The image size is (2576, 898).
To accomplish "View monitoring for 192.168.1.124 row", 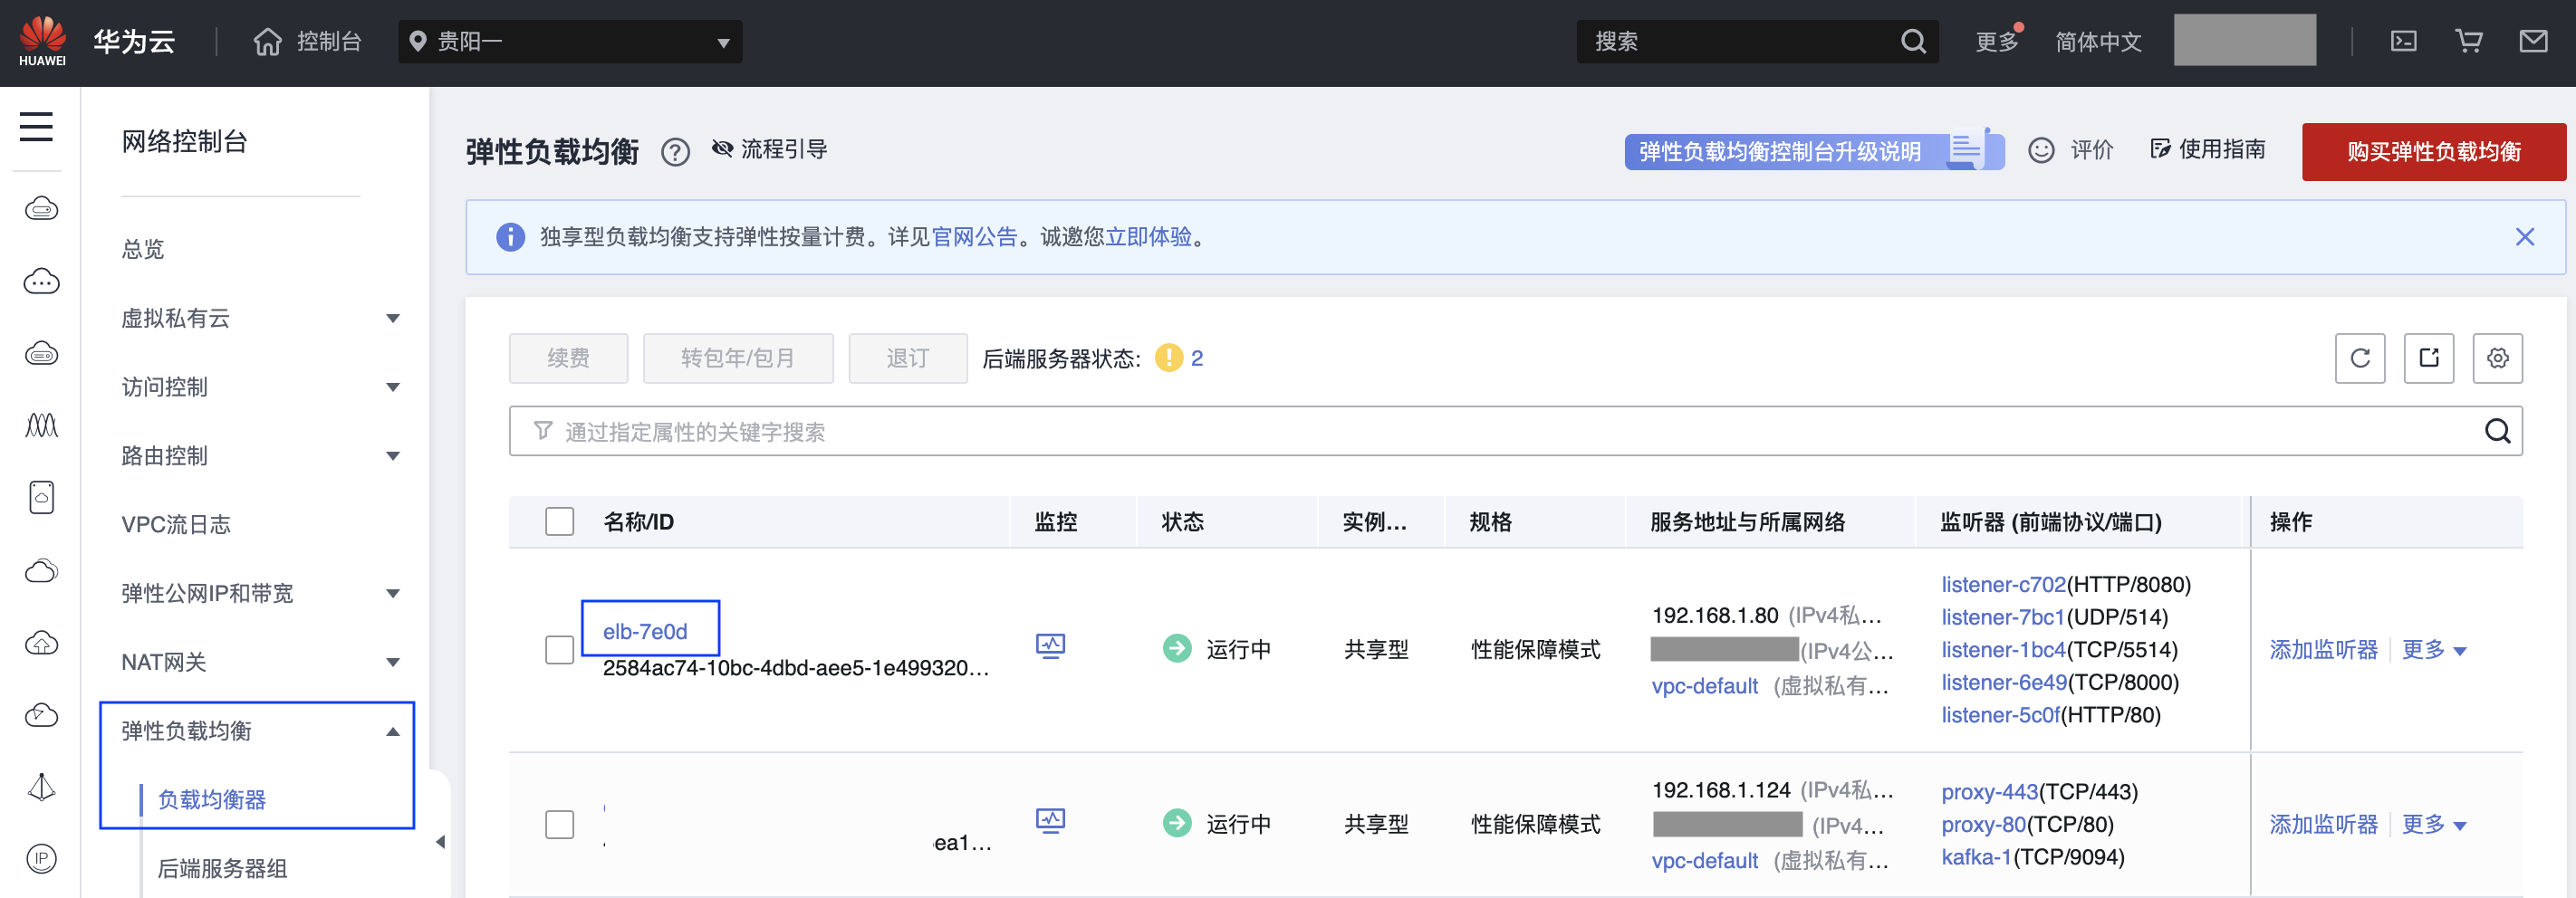I will (x=1050, y=822).
